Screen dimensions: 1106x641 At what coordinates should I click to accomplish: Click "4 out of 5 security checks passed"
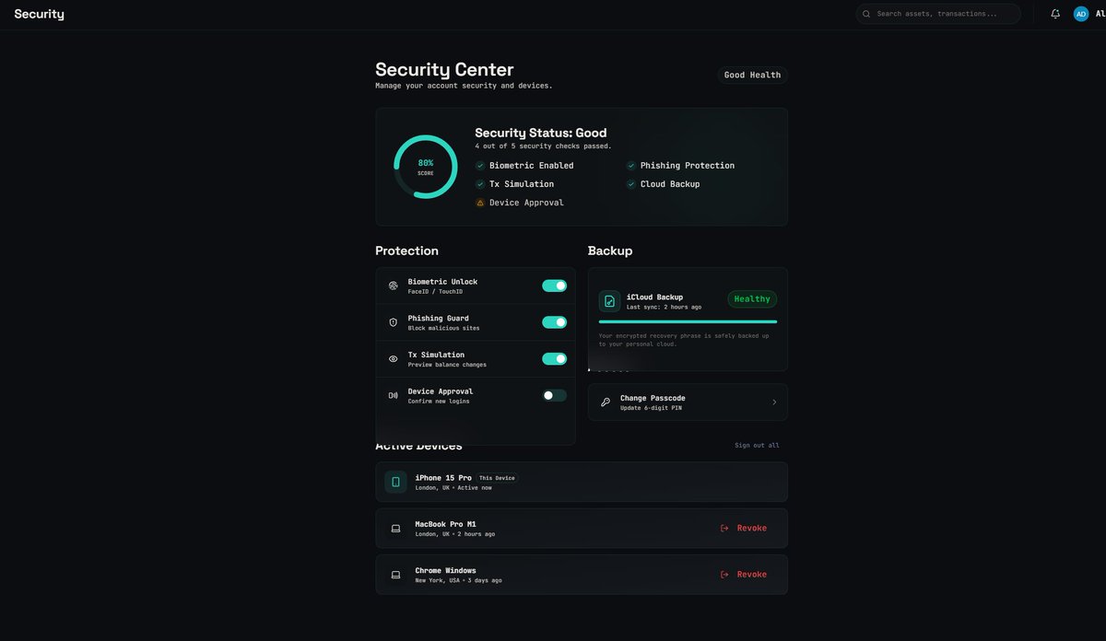[x=543, y=146]
